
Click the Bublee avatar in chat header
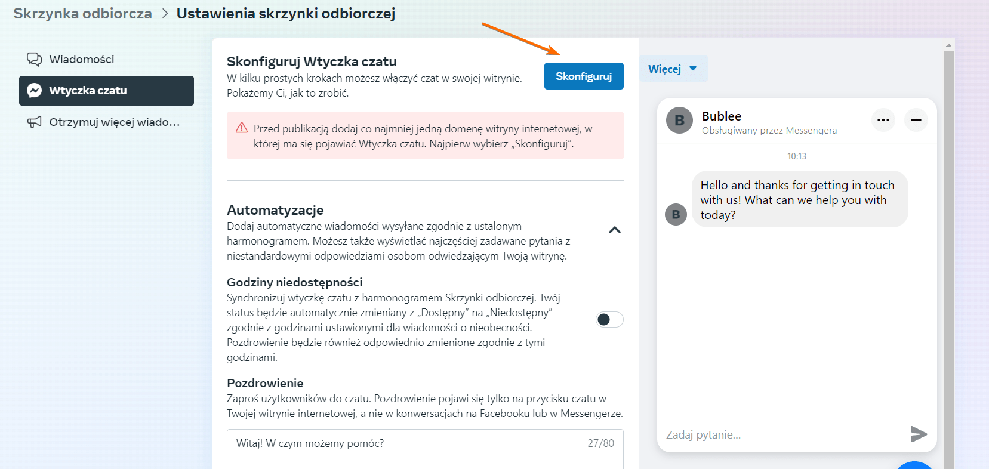(679, 120)
